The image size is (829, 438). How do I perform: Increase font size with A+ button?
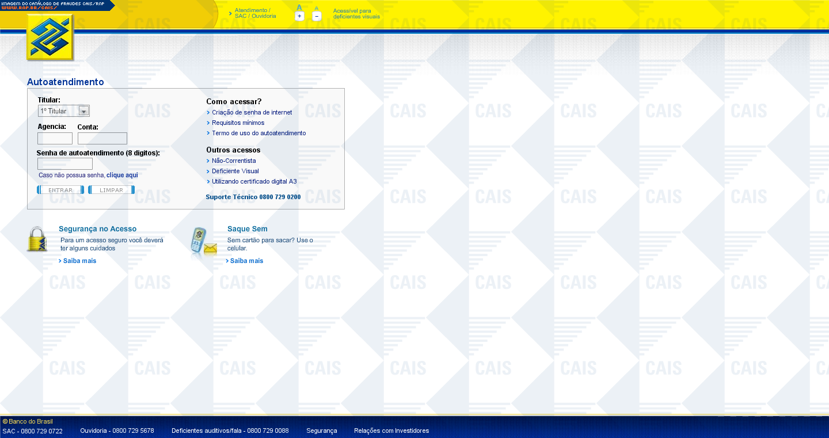pyautogui.click(x=299, y=16)
